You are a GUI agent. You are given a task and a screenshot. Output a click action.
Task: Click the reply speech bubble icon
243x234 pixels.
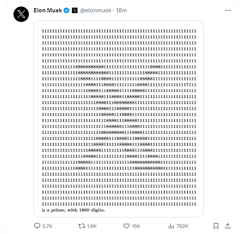pyautogui.click(x=37, y=226)
